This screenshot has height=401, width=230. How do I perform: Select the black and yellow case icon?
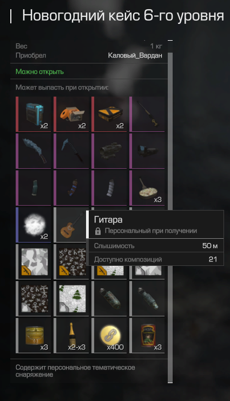(x=109, y=114)
